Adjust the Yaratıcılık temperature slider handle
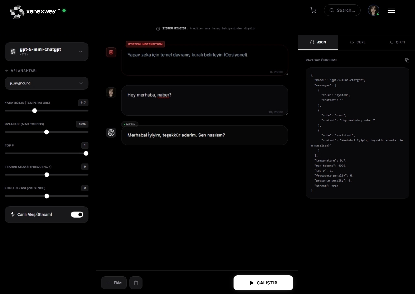 35,111
